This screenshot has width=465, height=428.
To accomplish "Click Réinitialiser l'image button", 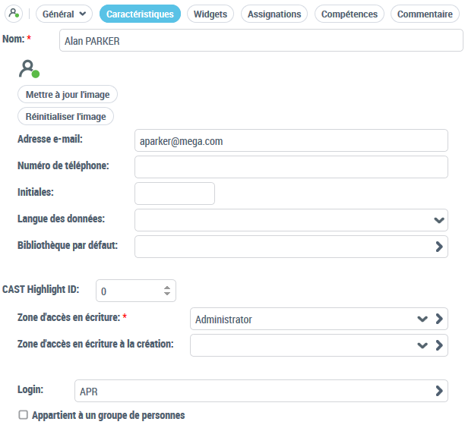I will pyautogui.click(x=65, y=116).
